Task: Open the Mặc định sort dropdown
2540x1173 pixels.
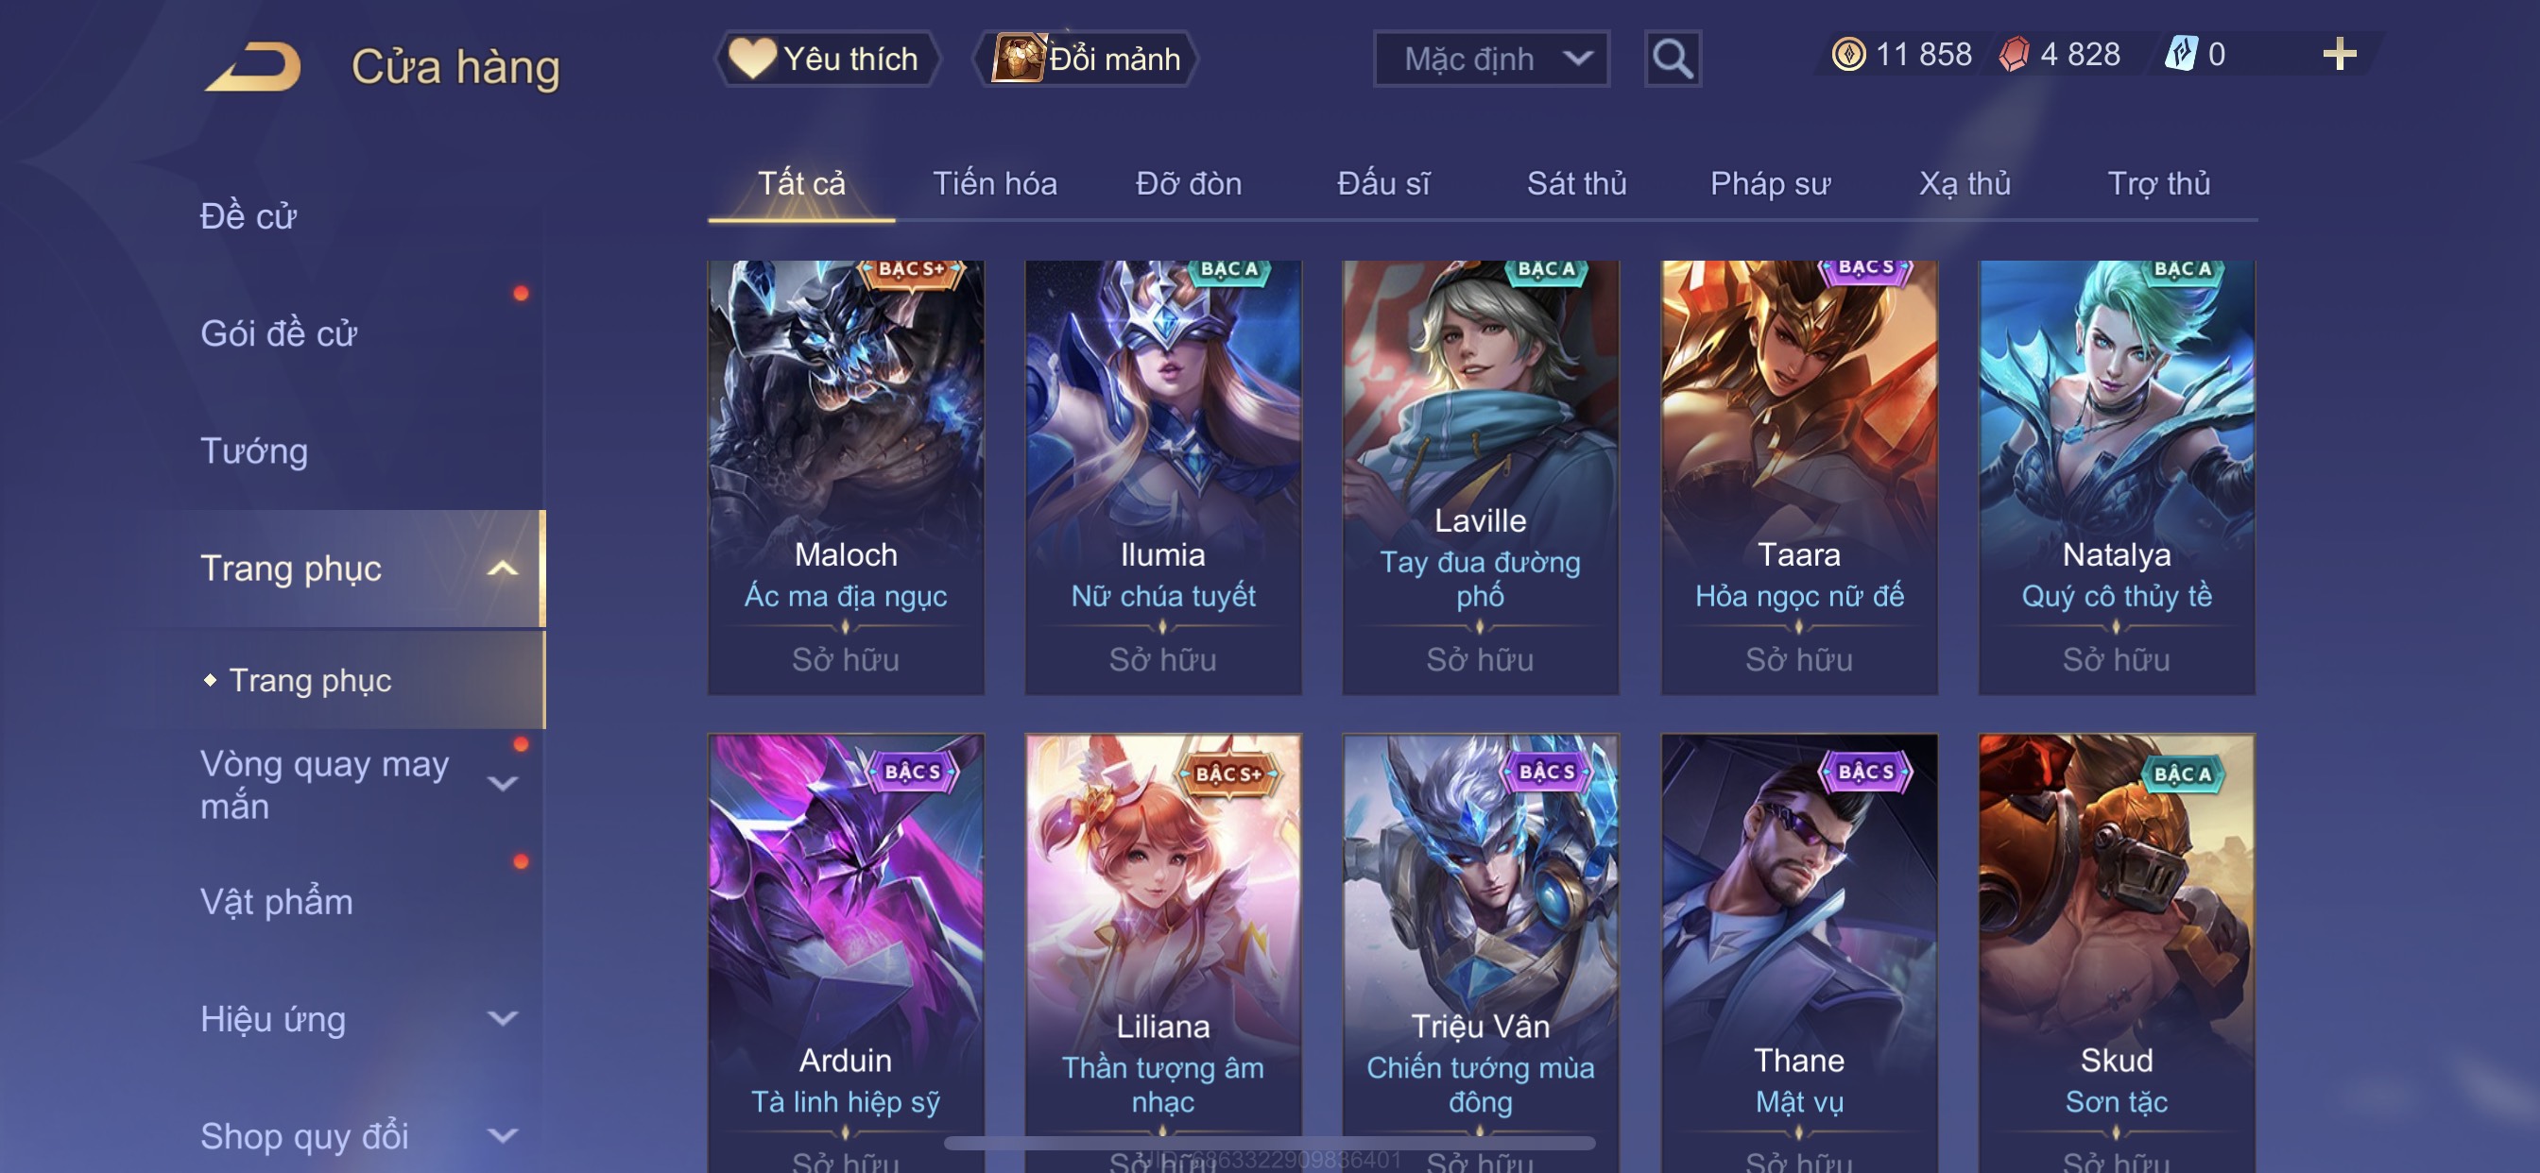Action: click(x=1491, y=59)
